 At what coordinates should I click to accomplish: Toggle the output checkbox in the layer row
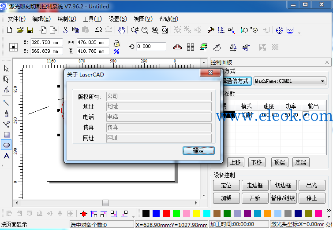coord(306,115)
